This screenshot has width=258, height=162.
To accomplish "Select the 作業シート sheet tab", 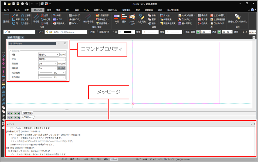I will click(28, 117).
